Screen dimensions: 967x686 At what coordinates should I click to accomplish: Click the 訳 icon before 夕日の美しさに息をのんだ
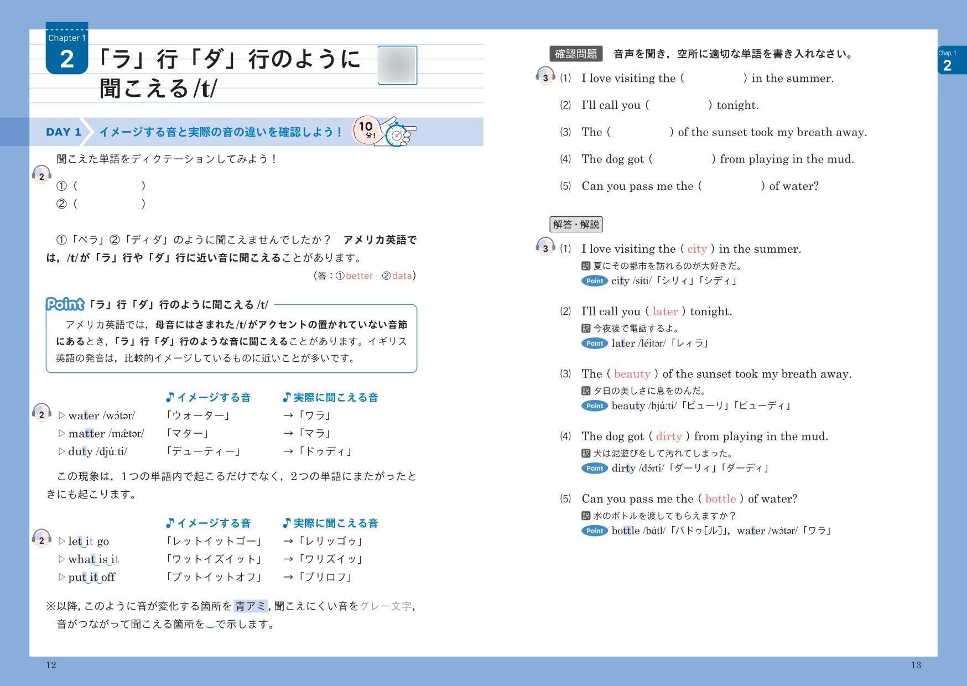[586, 391]
